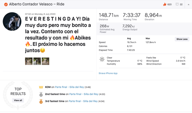
Task: Click the sun weather icon
Action: pos(102,59)
